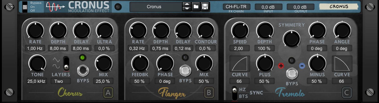Click the B slot button under Flanger
The image size is (379, 103).
209,93
